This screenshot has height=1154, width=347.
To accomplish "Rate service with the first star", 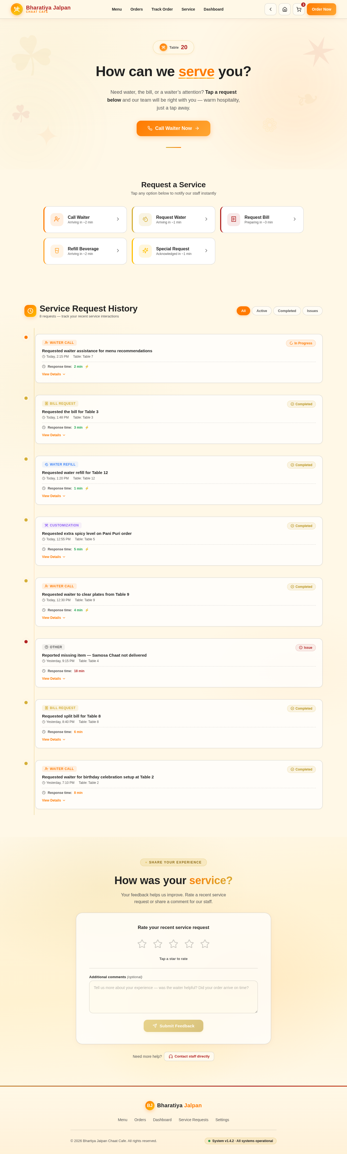I will pos(142,944).
